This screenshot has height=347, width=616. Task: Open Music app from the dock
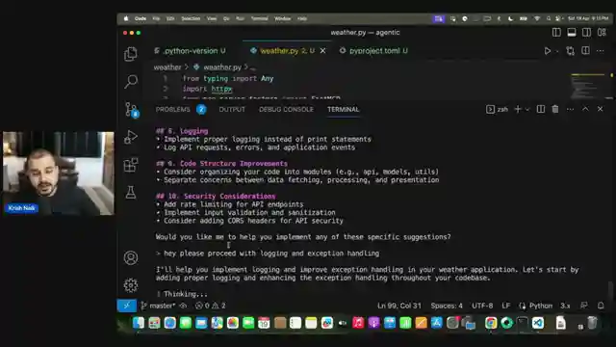click(x=358, y=323)
